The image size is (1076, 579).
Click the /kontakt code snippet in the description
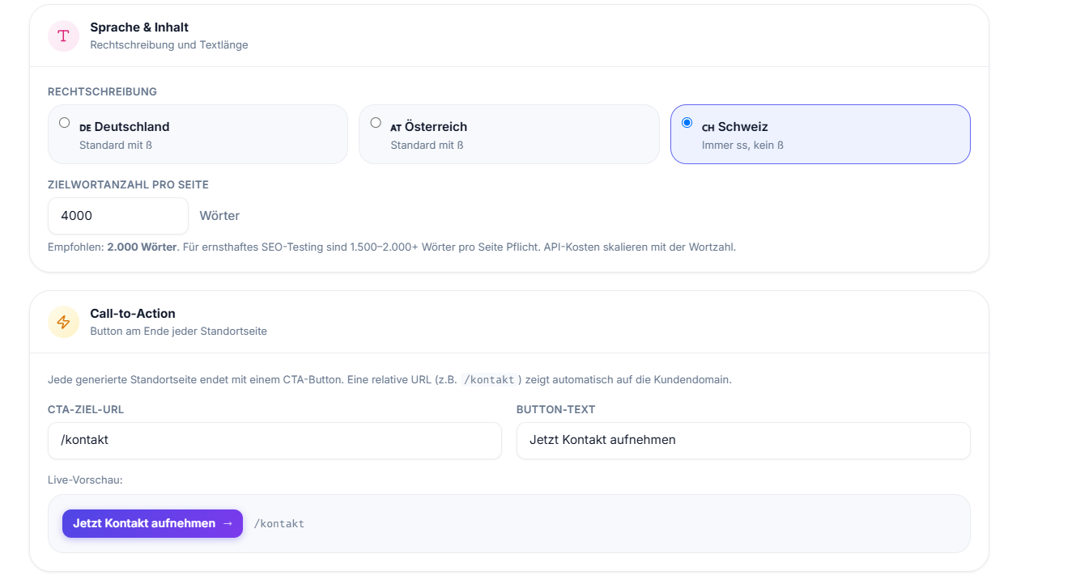pyautogui.click(x=489, y=379)
